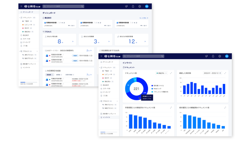Image resolution: width=252 pixels, height=141 pixels.
Task: Open search filter options in the Dashboard window
Action: click(x=82, y=6)
